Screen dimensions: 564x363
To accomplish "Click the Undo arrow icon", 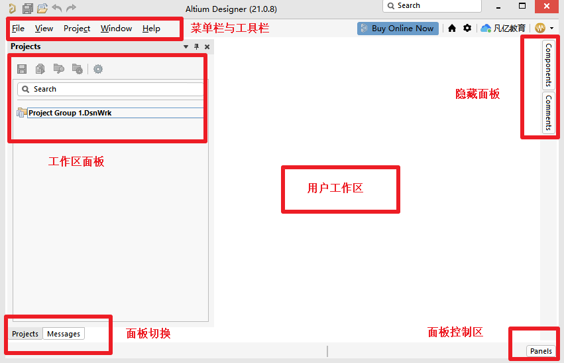I will (x=57, y=7).
